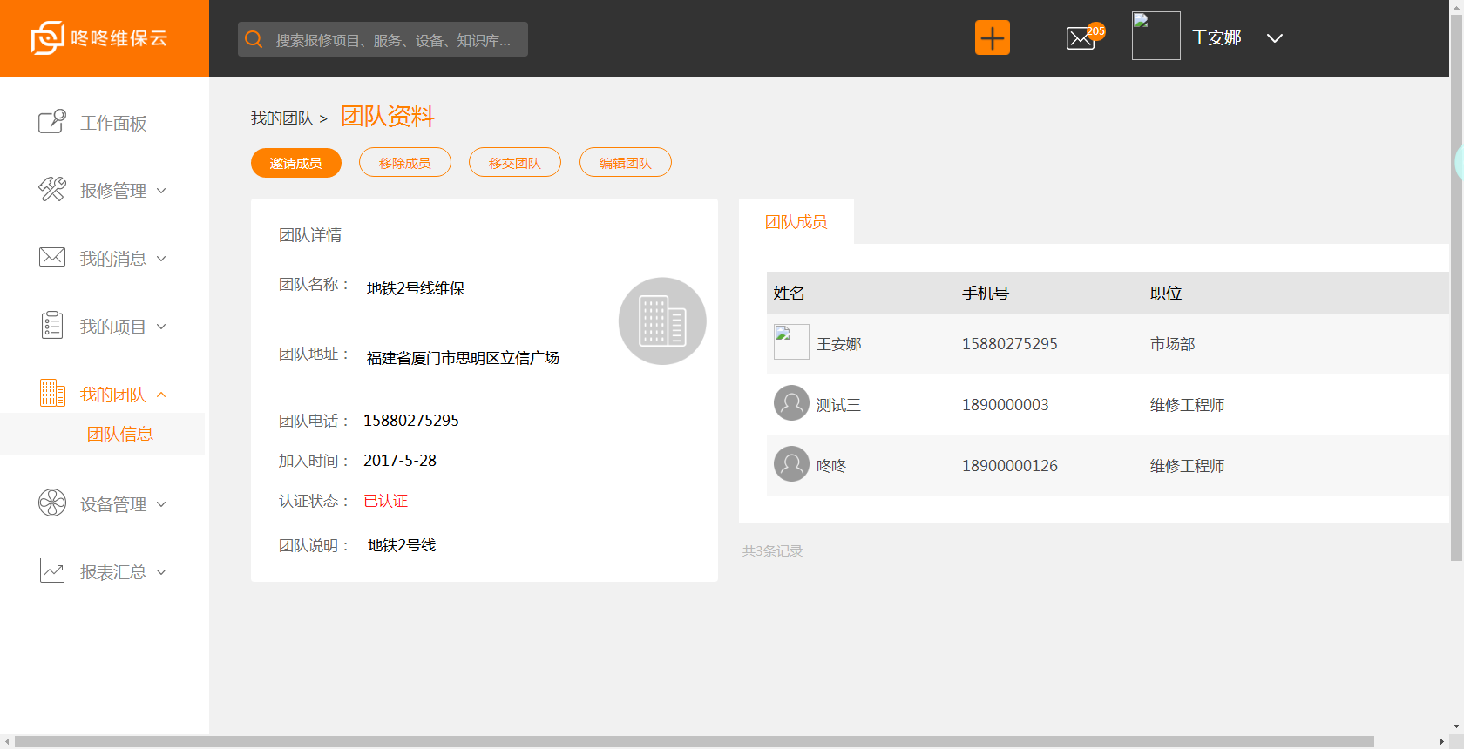Collapse the 我的团队 menu chevron
The image size is (1464, 749).
[x=161, y=395]
